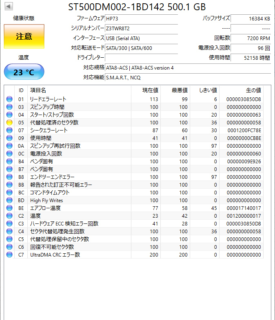Click the 健康状態 label
The image size is (275, 320).
pyautogui.click(x=24, y=18)
